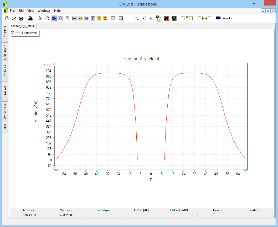Check the box right of horizontal caliper icon
This screenshot has height=227, width=278.
209,18
